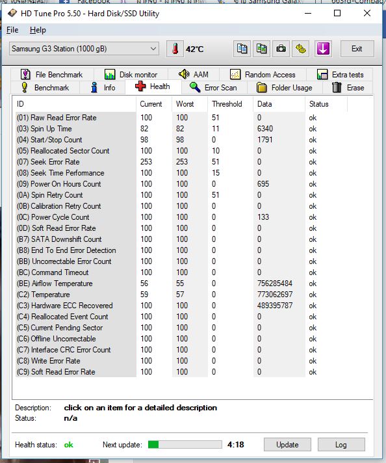The height and width of the screenshot is (463, 386).
Task: Click the Exit button
Action: (357, 49)
